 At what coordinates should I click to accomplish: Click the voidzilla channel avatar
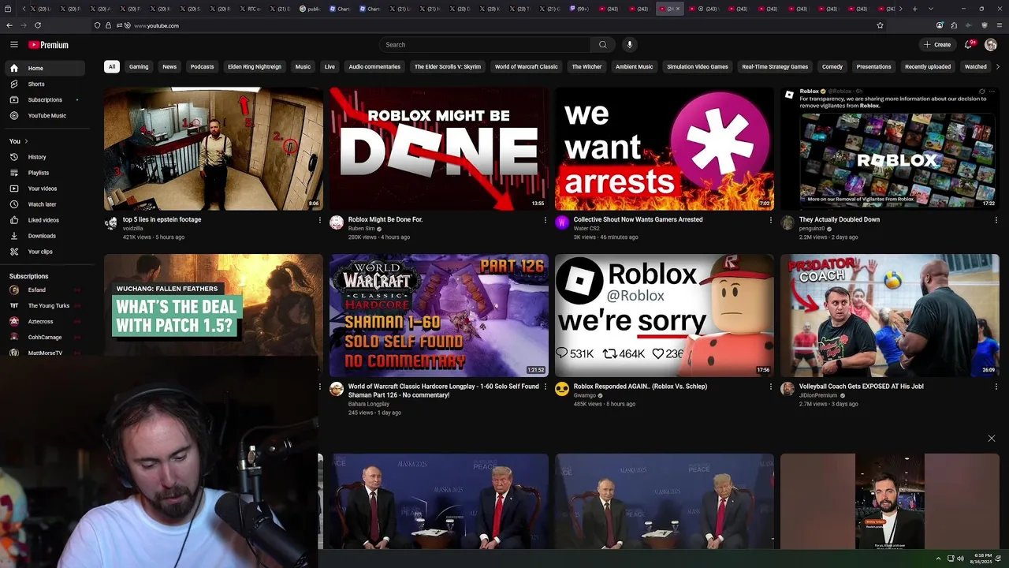tap(111, 223)
